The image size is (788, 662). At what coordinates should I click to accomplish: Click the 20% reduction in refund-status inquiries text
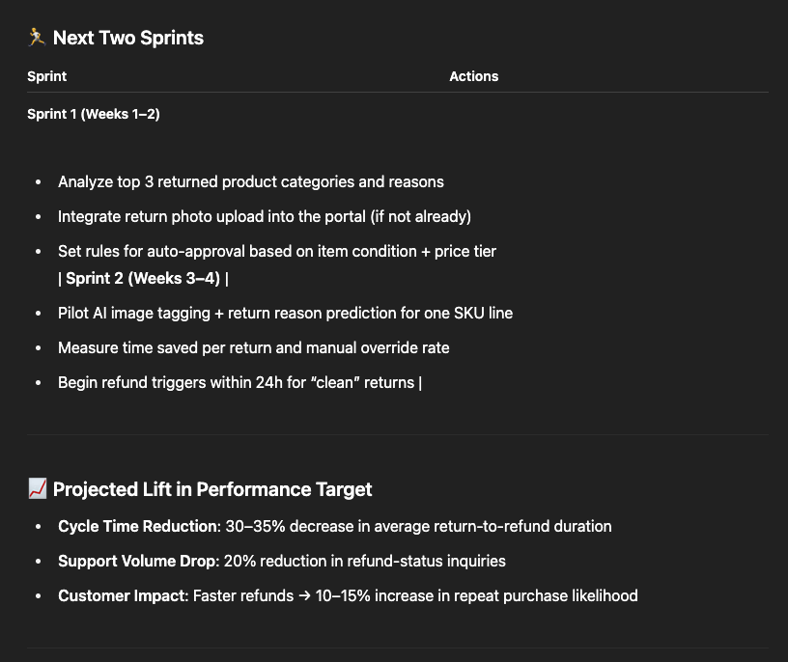click(364, 561)
